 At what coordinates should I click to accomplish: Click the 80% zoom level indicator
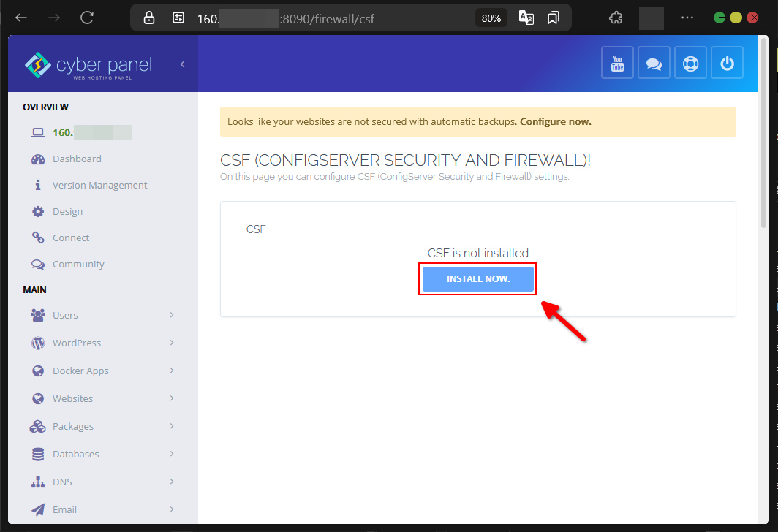(x=491, y=18)
